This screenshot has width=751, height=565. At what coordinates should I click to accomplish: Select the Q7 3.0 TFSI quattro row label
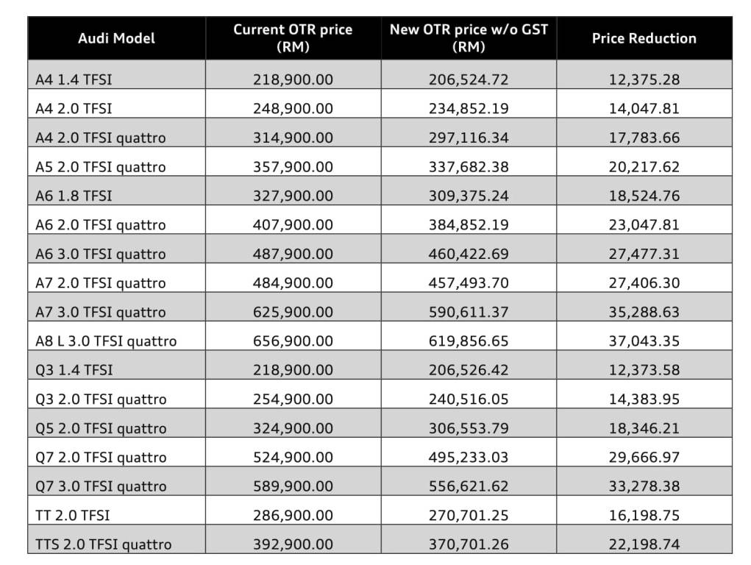click(100, 486)
